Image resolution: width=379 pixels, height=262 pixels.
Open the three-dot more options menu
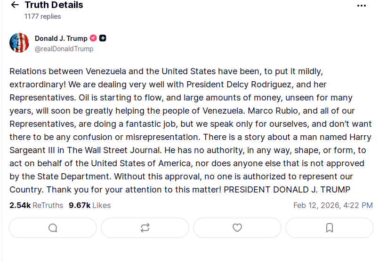(x=362, y=6)
